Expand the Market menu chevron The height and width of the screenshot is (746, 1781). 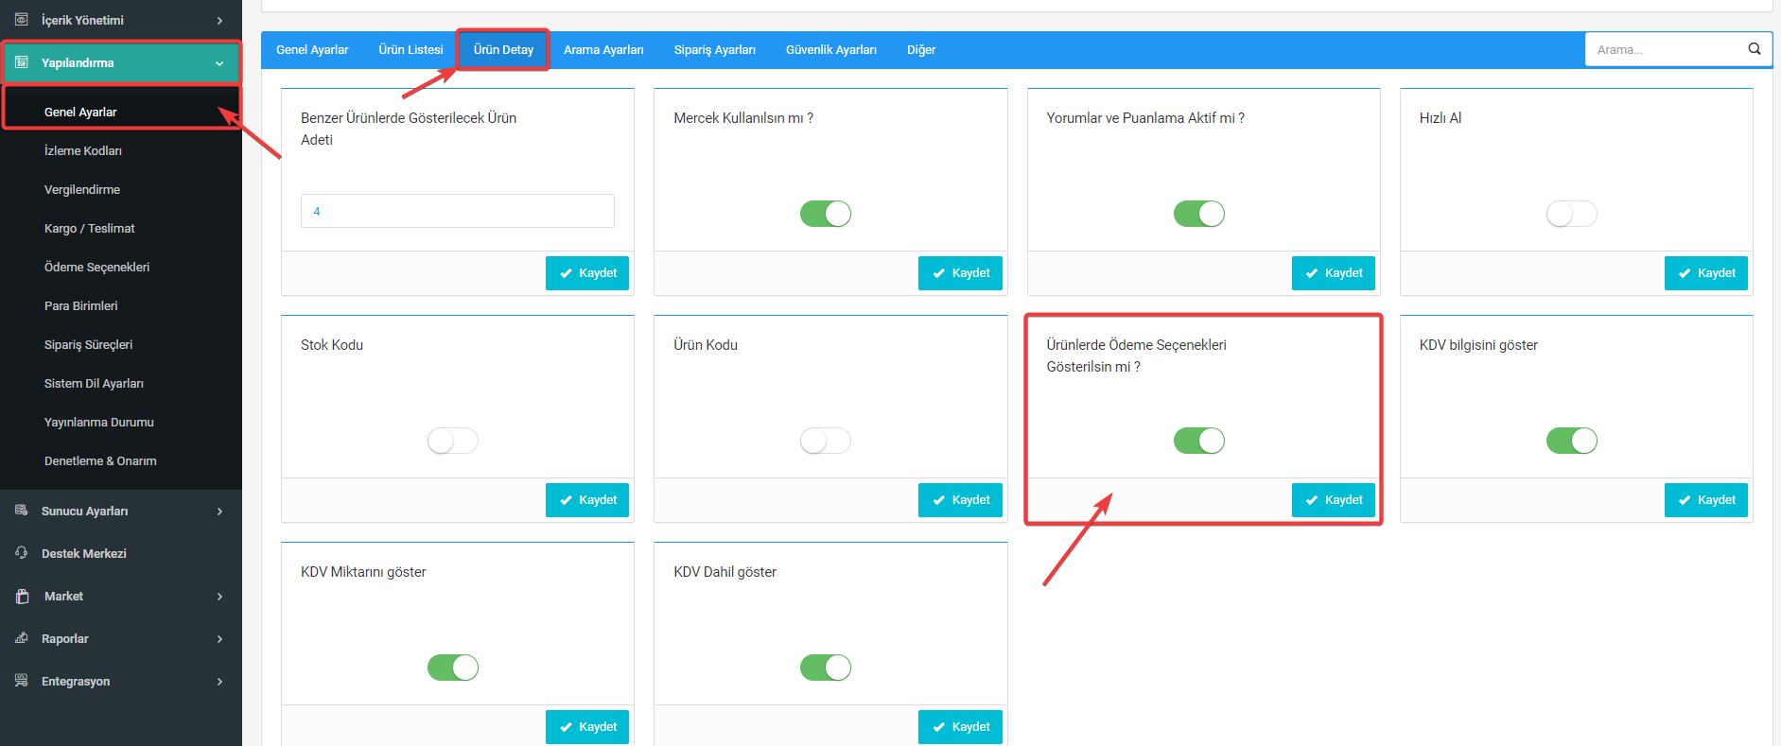[x=220, y=597]
